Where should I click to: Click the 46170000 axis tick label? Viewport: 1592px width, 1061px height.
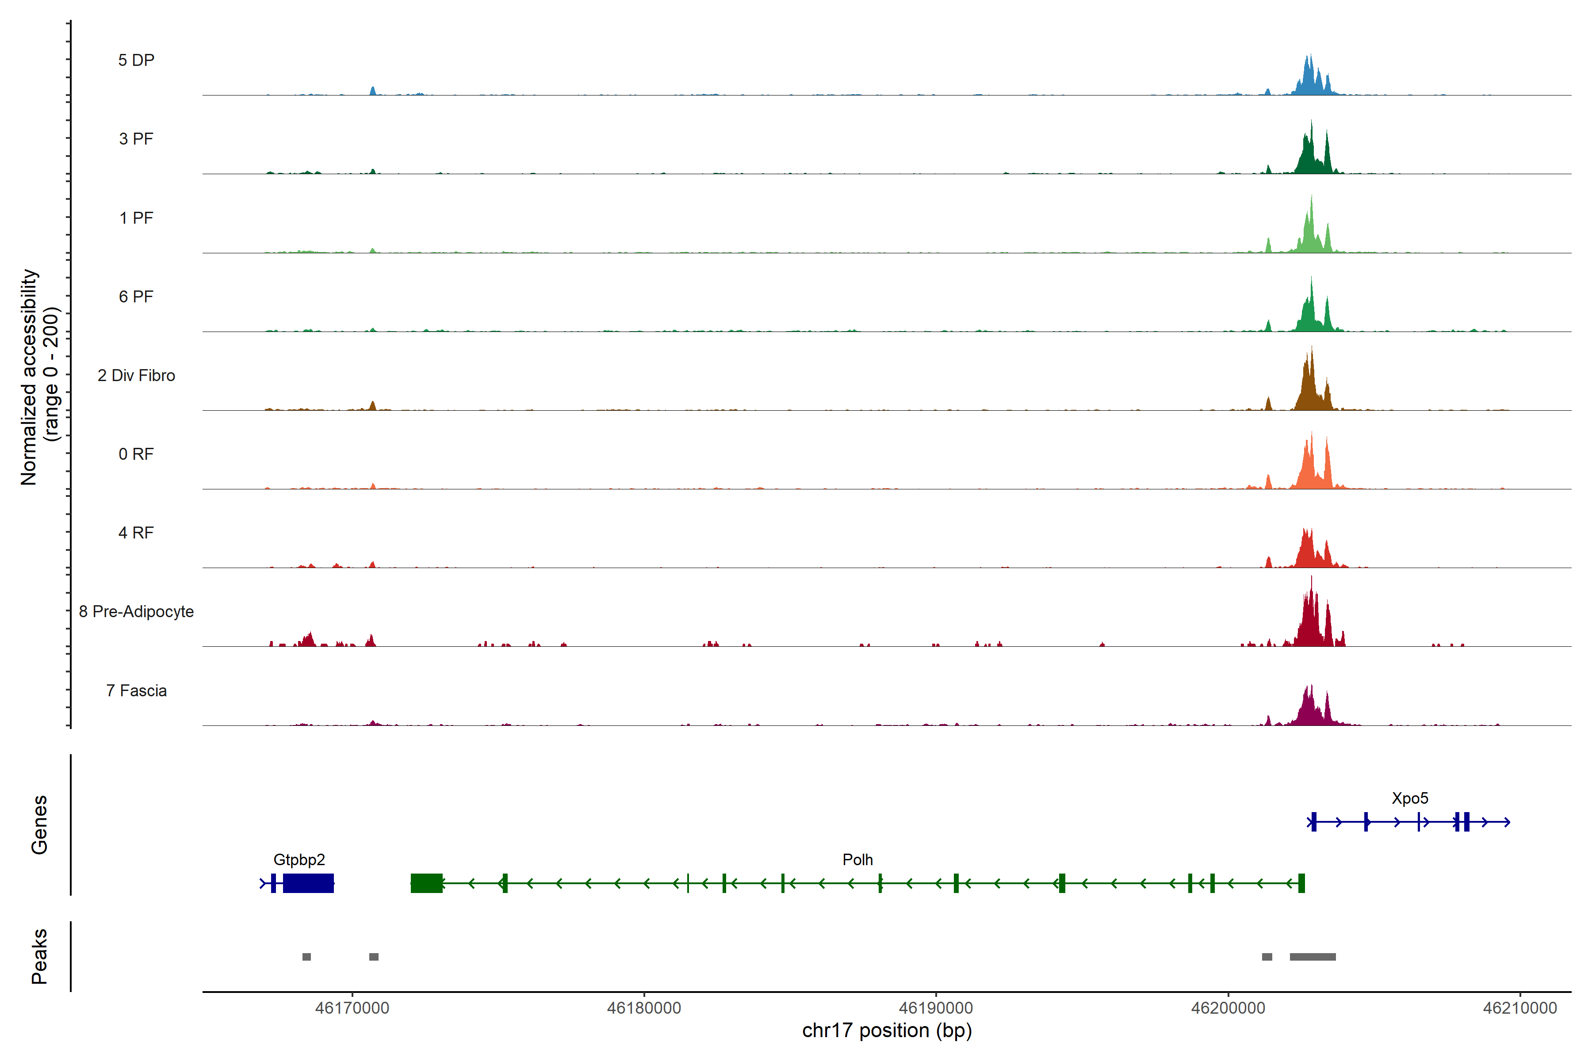pyautogui.click(x=352, y=1008)
